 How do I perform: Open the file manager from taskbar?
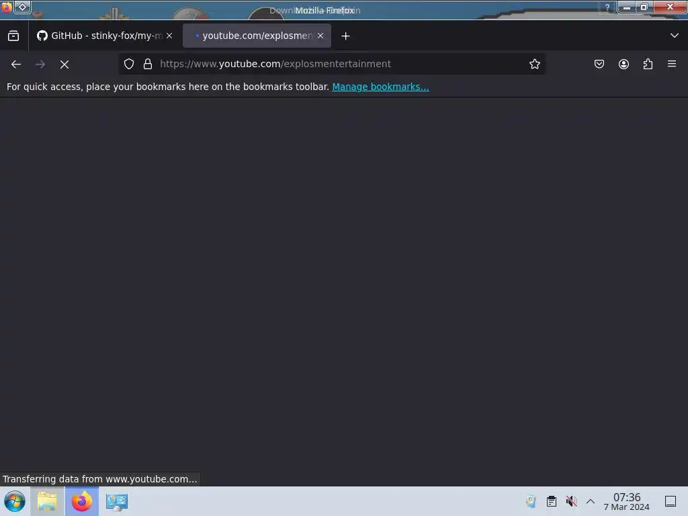pos(47,501)
